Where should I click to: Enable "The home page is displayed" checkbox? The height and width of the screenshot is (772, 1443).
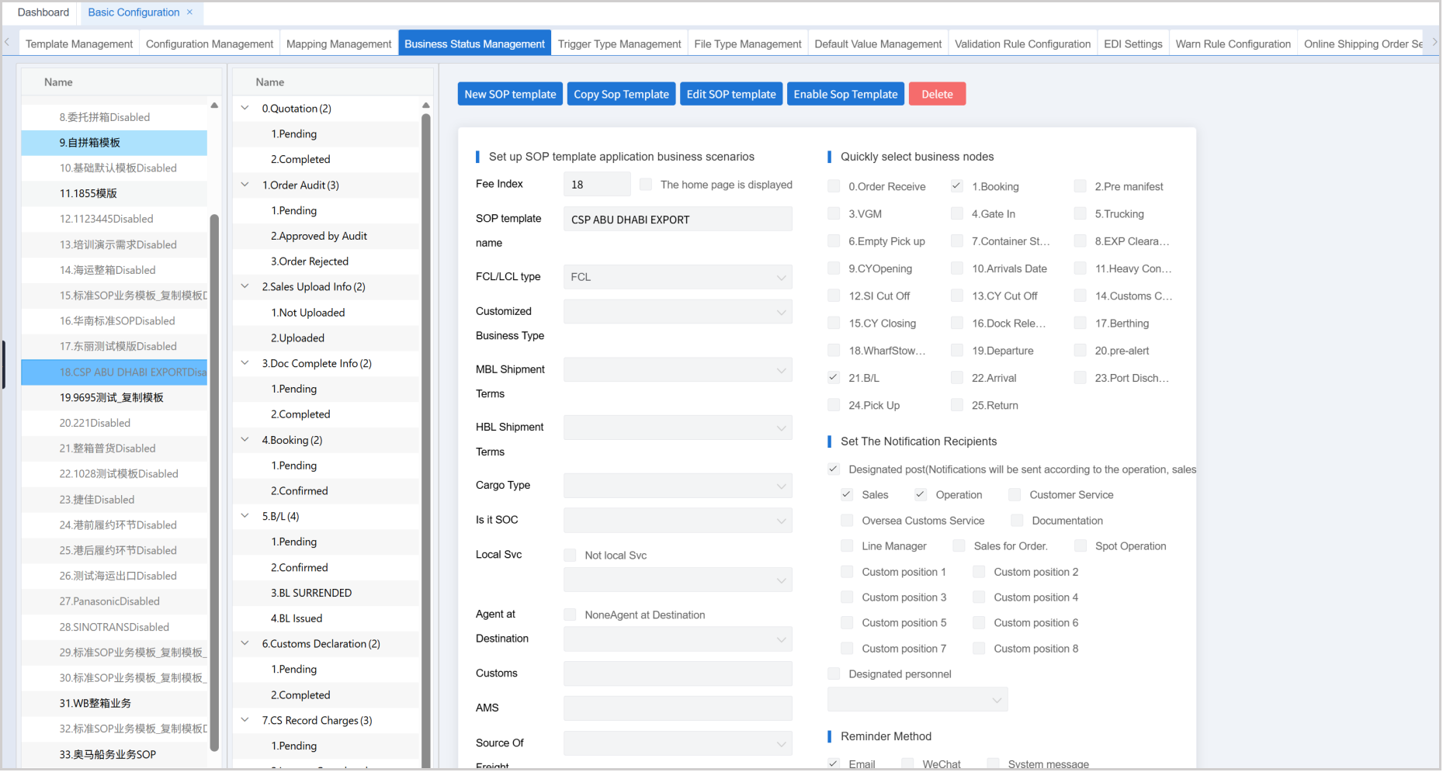[x=645, y=184]
